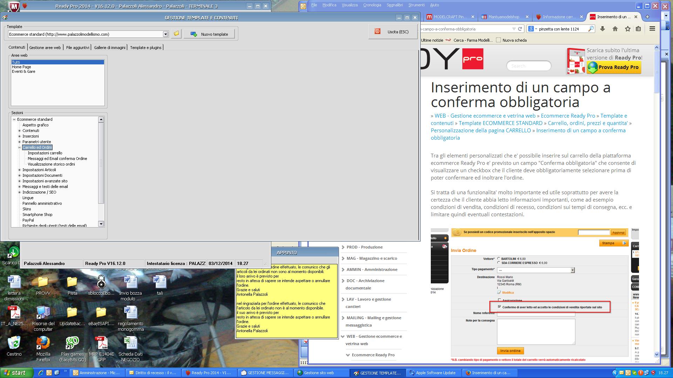Reload the page with the refresh icon
Screen dimensions: 673x378
click(x=520, y=29)
